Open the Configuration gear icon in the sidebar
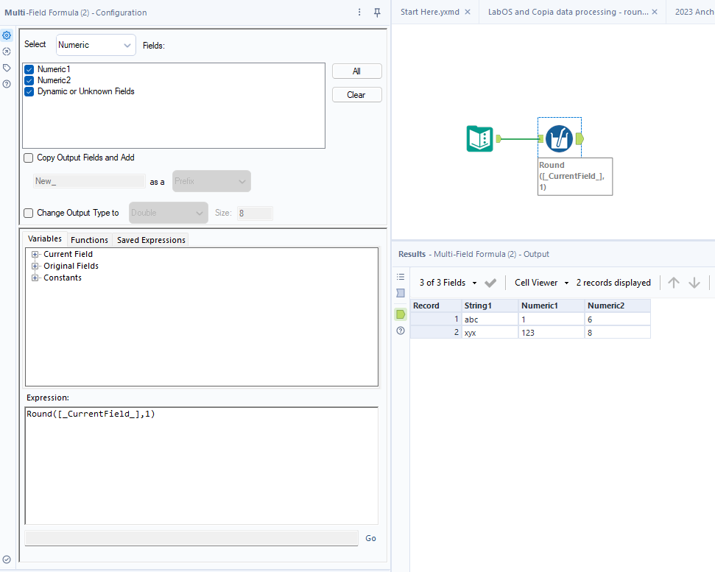 point(7,35)
